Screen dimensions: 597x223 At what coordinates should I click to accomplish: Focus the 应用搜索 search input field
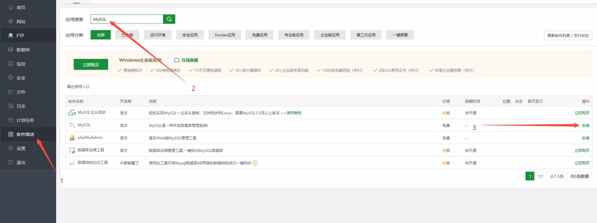pyautogui.click(x=127, y=19)
